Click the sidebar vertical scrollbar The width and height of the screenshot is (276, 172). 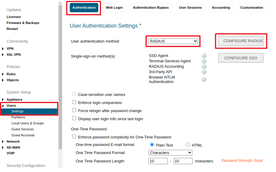click(x=60, y=75)
